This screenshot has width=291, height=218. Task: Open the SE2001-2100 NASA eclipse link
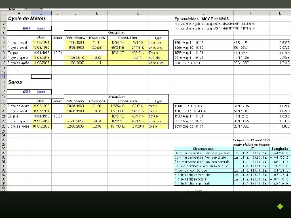[x=215, y=28]
